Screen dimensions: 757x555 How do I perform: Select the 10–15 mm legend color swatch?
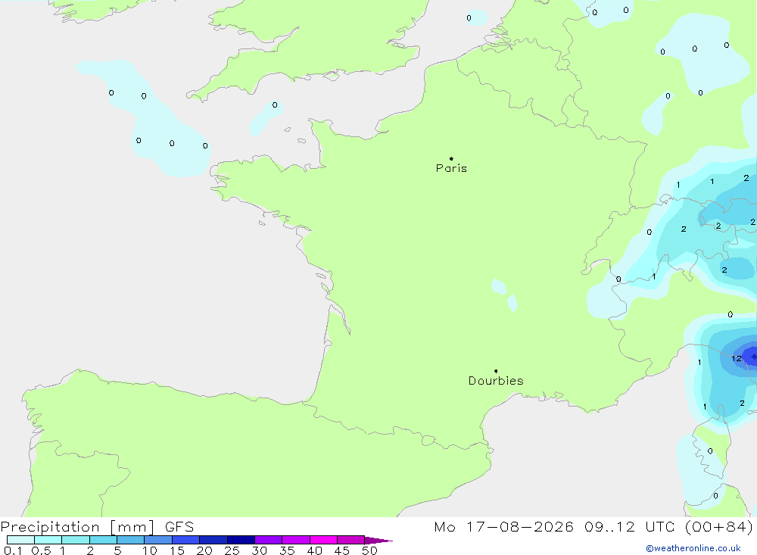(158, 540)
